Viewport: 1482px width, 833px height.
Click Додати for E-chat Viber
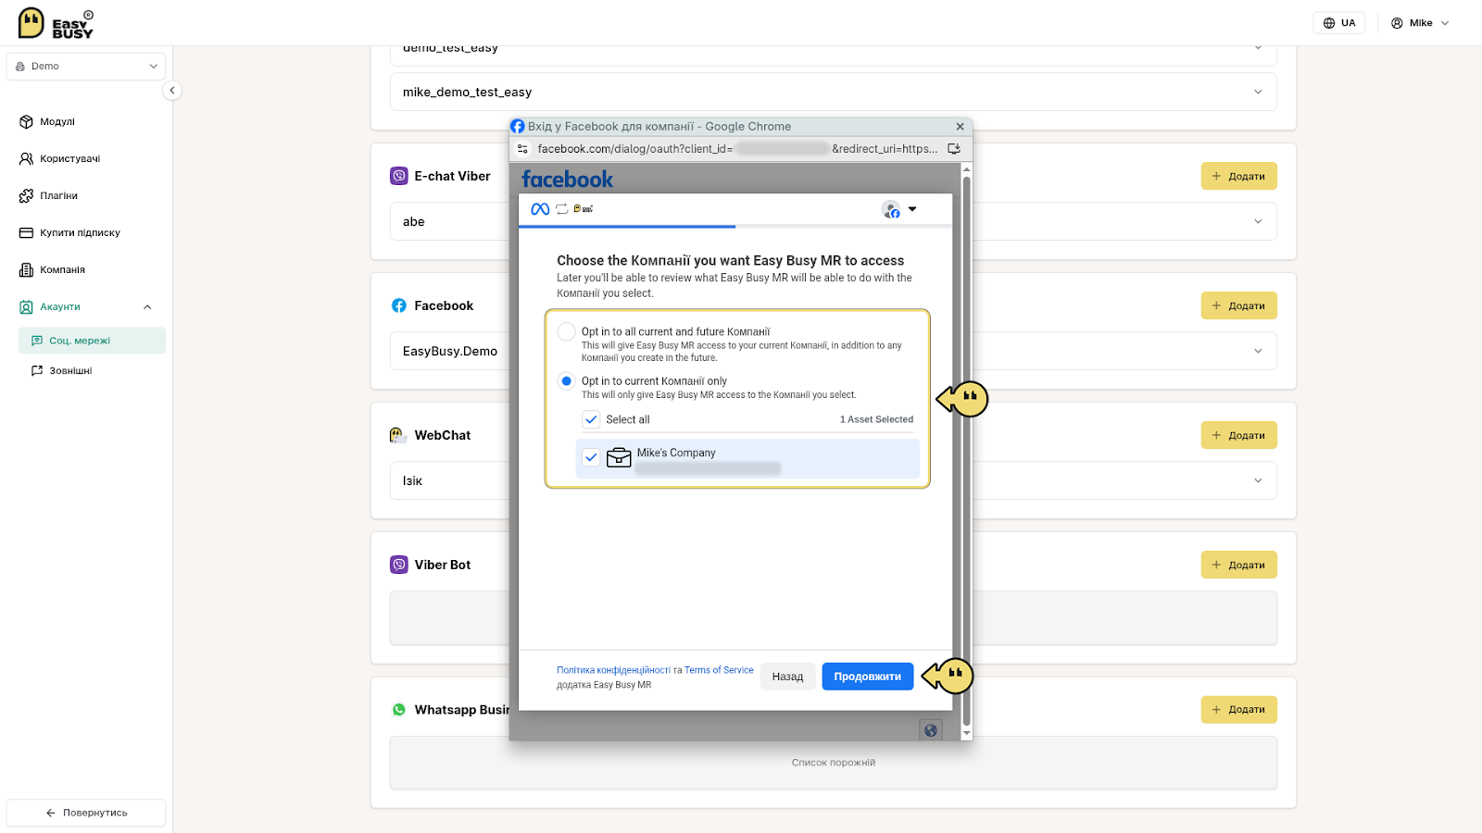click(1239, 176)
